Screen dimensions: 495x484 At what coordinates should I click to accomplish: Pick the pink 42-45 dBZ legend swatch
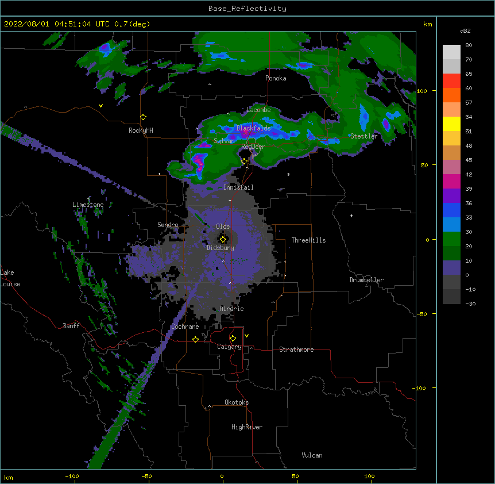pyautogui.click(x=451, y=167)
